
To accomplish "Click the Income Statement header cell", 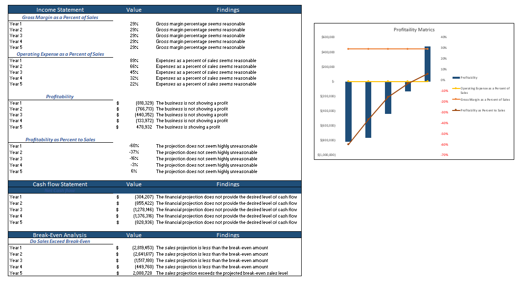I will click(60, 10).
